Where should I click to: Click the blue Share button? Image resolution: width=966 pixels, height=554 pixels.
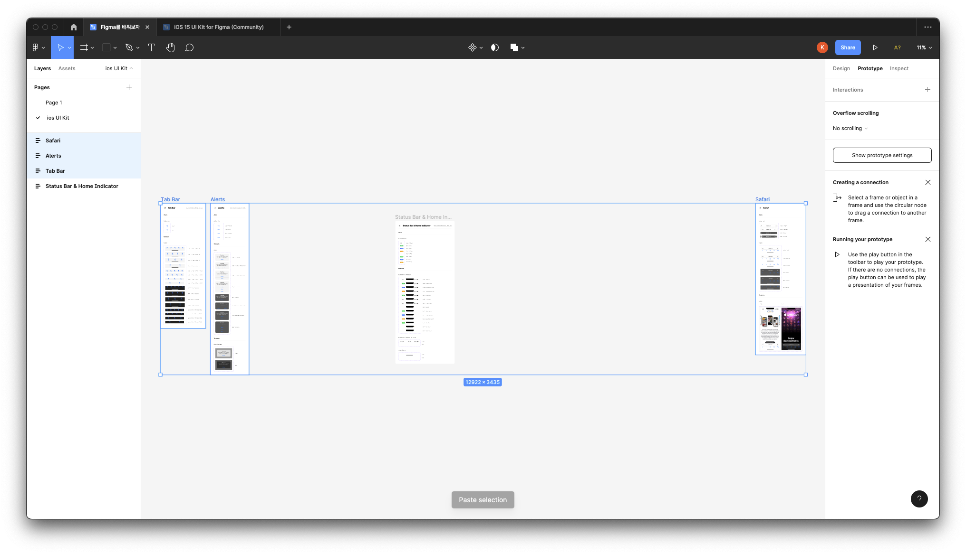pos(848,47)
